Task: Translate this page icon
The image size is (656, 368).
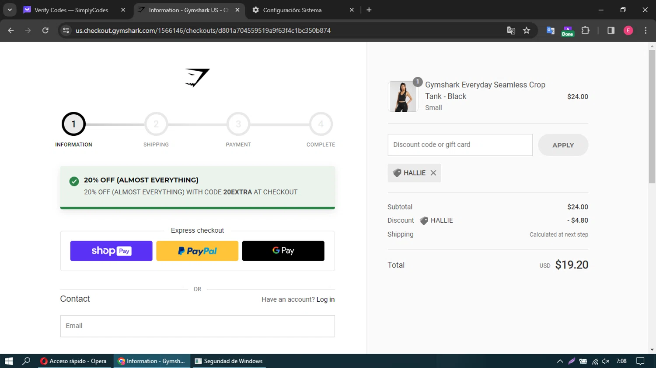Action: tap(511, 31)
